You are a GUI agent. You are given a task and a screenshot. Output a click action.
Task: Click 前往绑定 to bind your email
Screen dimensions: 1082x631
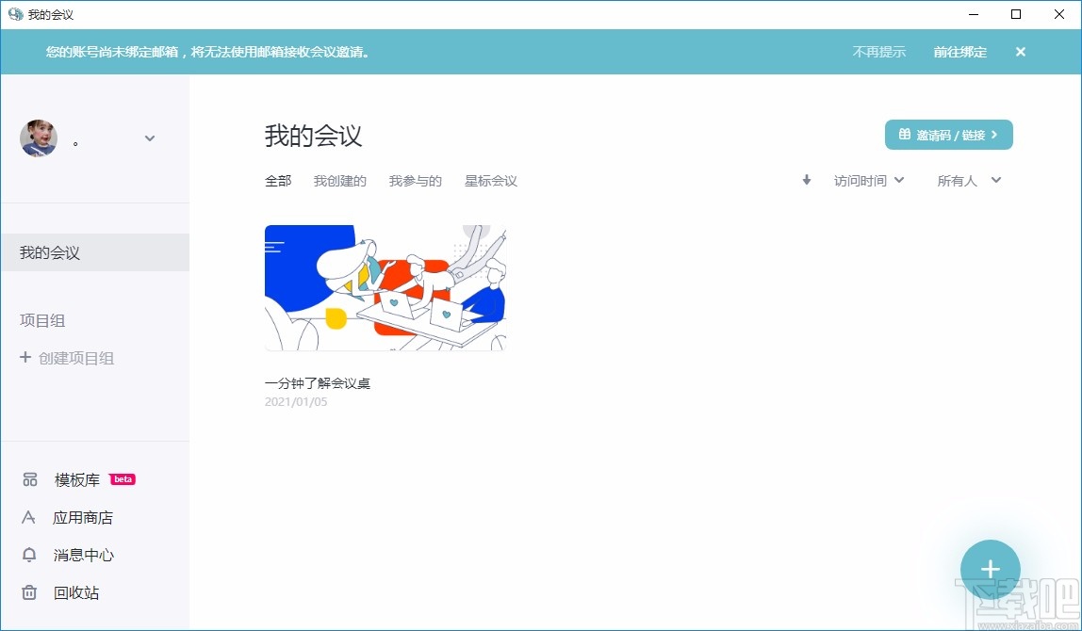959,52
